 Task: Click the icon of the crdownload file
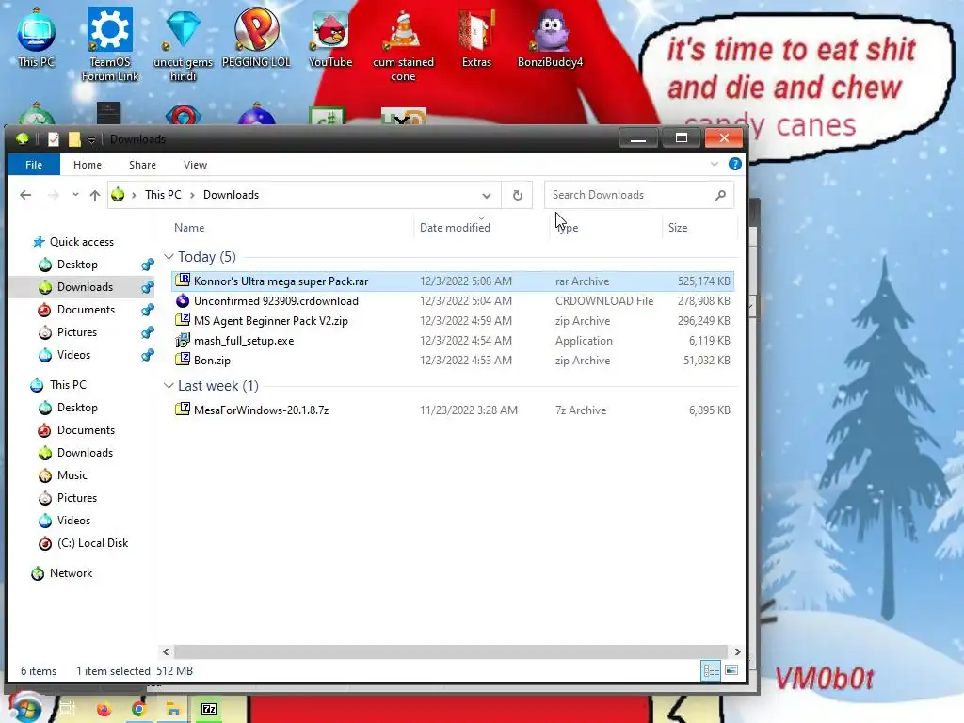(x=183, y=300)
